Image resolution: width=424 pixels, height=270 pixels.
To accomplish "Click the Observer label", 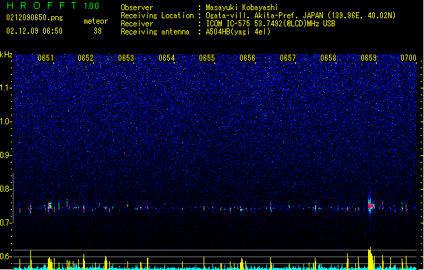I will [137, 7].
